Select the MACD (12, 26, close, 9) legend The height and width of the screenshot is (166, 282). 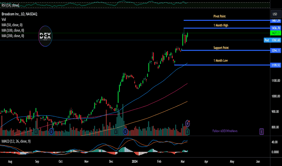16,142
